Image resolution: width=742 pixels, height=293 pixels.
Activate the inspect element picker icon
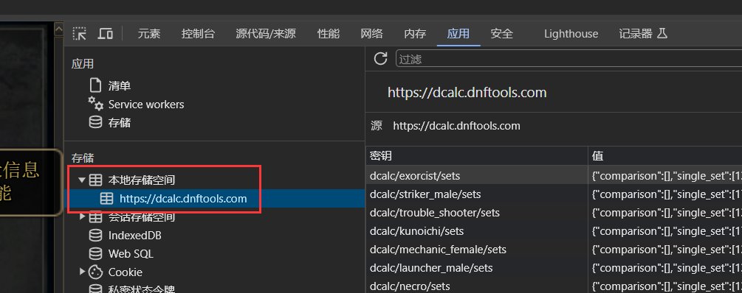(80, 34)
